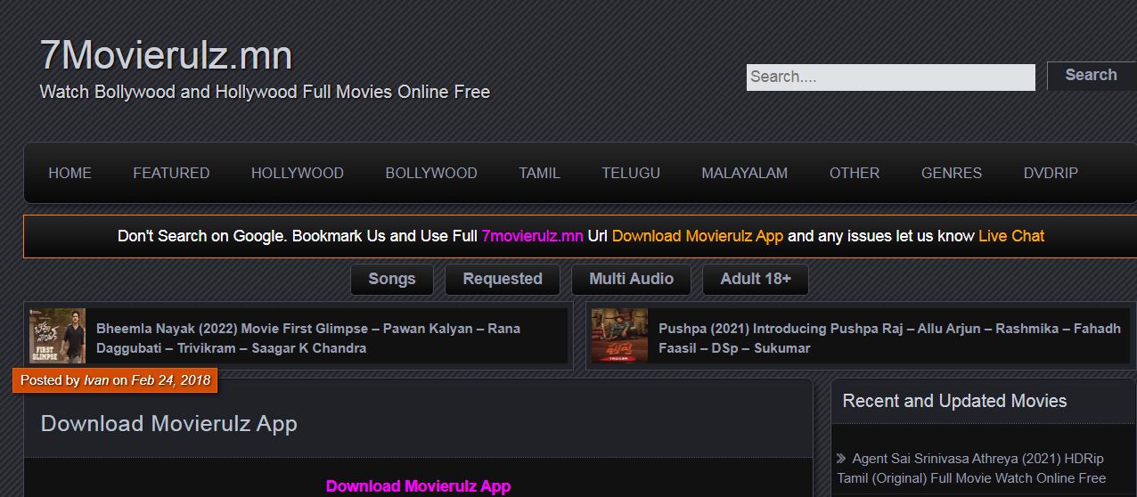Open the OTHER menu item
Image resolution: width=1137 pixels, height=497 pixels.
(x=855, y=173)
